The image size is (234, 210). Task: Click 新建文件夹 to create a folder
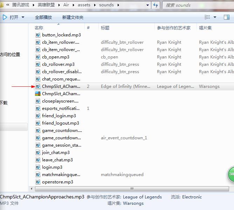click(x=73, y=17)
